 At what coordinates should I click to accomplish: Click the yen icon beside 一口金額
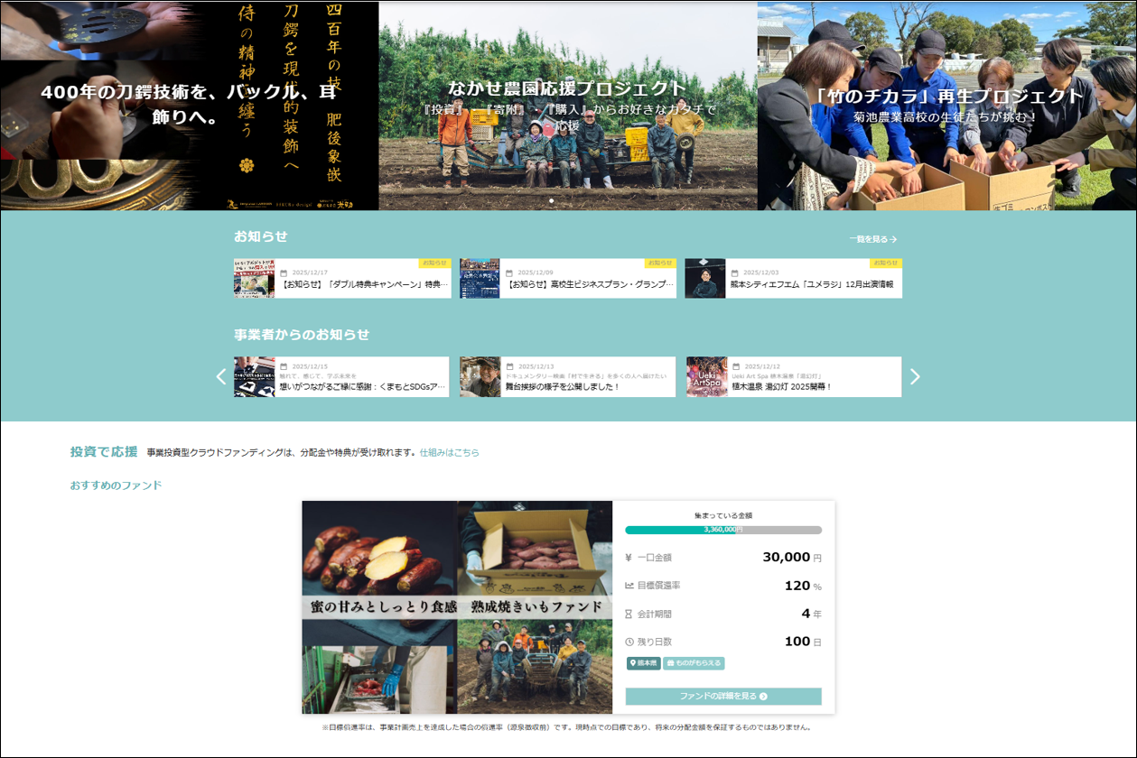click(629, 558)
